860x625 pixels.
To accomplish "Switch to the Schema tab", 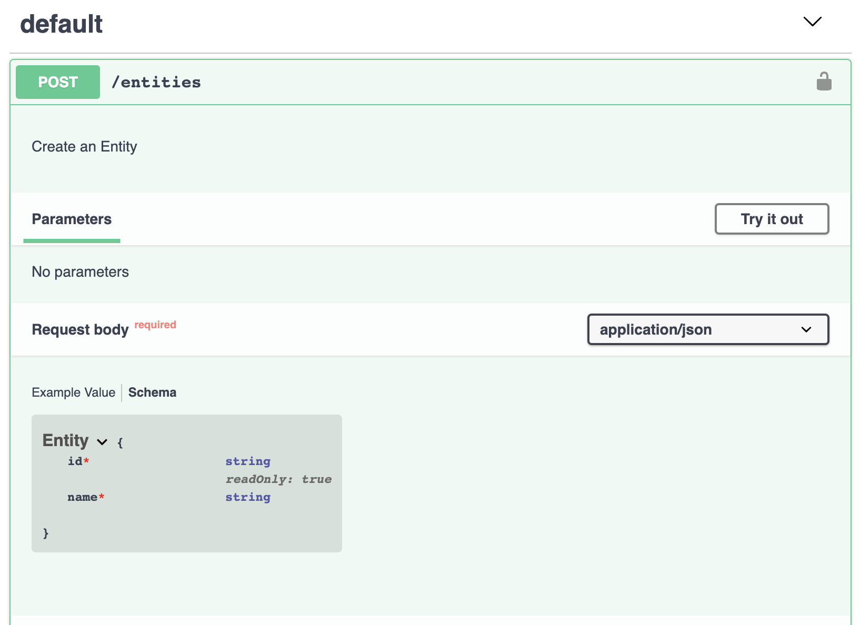I will [x=152, y=392].
